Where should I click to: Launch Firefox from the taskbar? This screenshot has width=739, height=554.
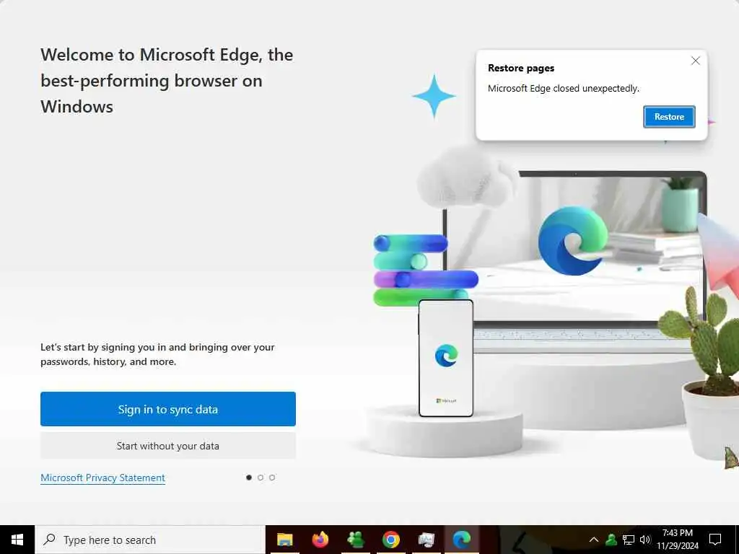click(x=320, y=540)
